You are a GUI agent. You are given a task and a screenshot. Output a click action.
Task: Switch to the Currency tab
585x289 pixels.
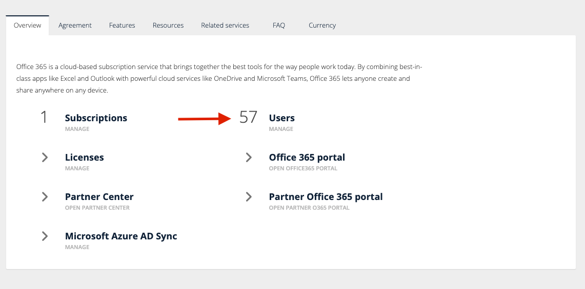(322, 25)
